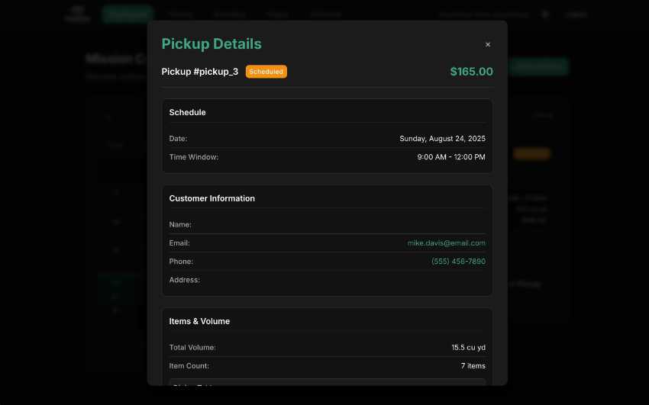The image size is (649, 405).
Task: Select the Pickup #pickup_3 identifier
Action: 200,72
